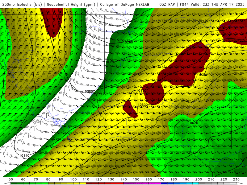The height and width of the screenshot is (185, 247).
Task: Click the '250mb Isotachs (kts)' title text
Action: [22, 4]
